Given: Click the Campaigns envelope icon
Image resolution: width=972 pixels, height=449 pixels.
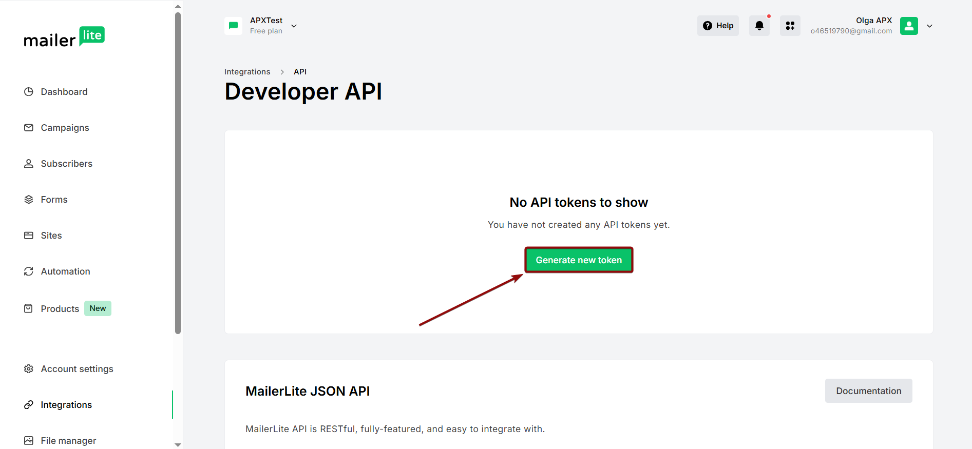Looking at the screenshot, I should point(29,128).
